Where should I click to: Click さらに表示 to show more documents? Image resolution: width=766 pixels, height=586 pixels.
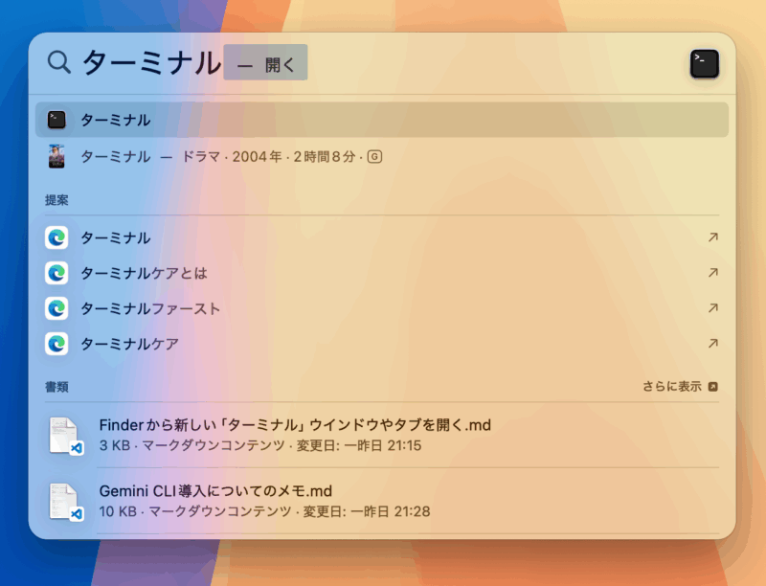[x=672, y=387]
